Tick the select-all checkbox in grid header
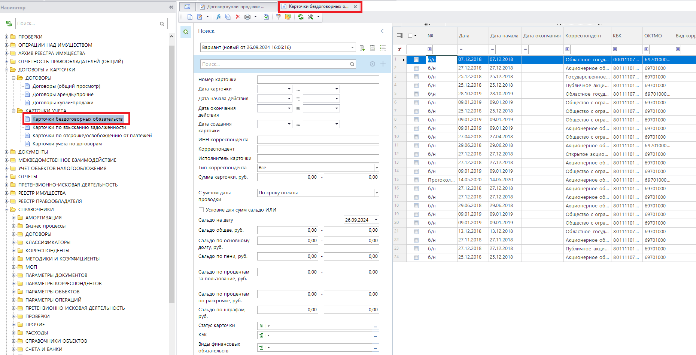Screen dimensions: 696x355 point(410,36)
